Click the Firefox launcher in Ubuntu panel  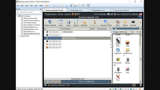[x=73, y=14]
